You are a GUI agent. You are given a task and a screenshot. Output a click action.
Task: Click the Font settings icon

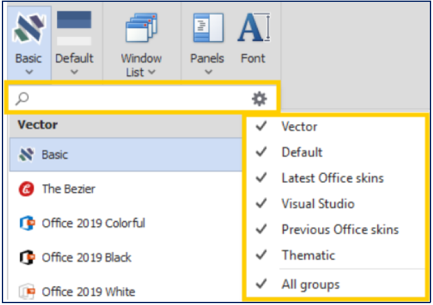coord(254,27)
